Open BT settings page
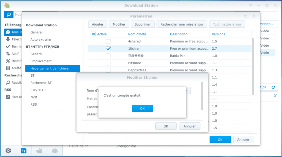282x157 pixels. tap(32, 76)
